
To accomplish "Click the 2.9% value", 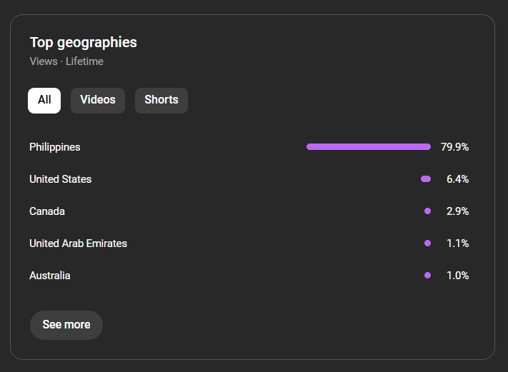I will tap(458, 211).
